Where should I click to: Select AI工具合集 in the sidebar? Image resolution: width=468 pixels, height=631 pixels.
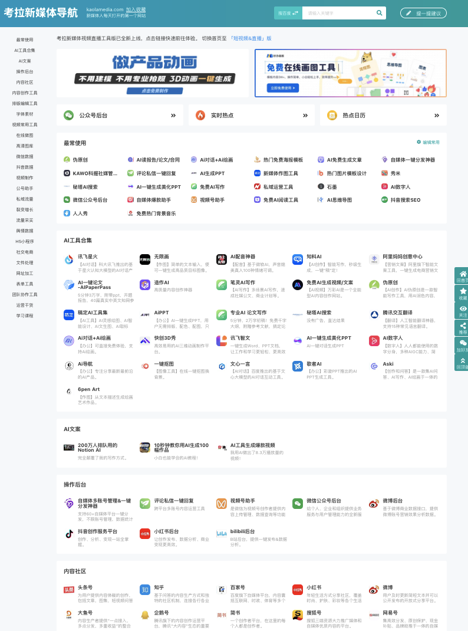point(25,50)
